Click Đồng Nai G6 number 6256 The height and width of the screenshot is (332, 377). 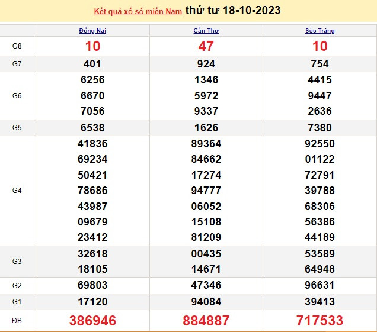[x=92, y=80]
